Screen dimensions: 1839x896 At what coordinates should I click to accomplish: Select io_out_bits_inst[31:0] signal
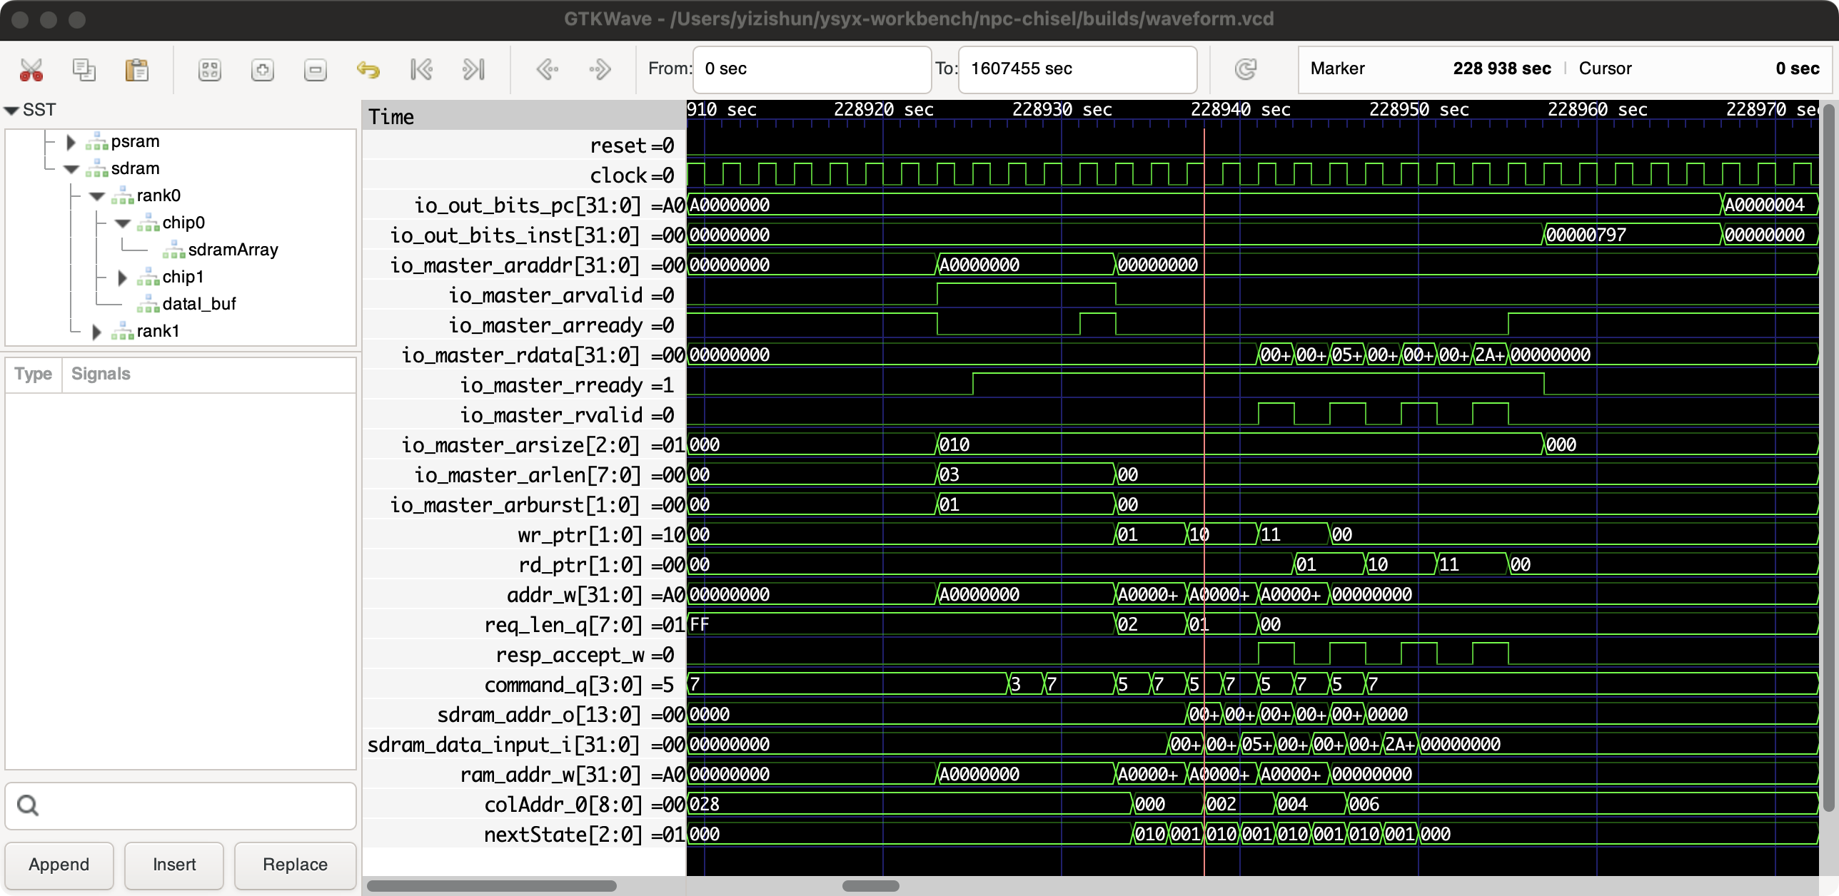tap(524, 235)
